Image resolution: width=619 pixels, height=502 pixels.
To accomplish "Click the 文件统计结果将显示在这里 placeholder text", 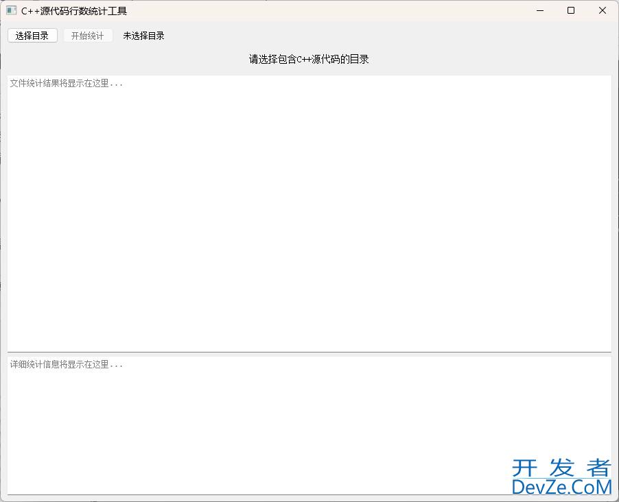I will 67,84.
